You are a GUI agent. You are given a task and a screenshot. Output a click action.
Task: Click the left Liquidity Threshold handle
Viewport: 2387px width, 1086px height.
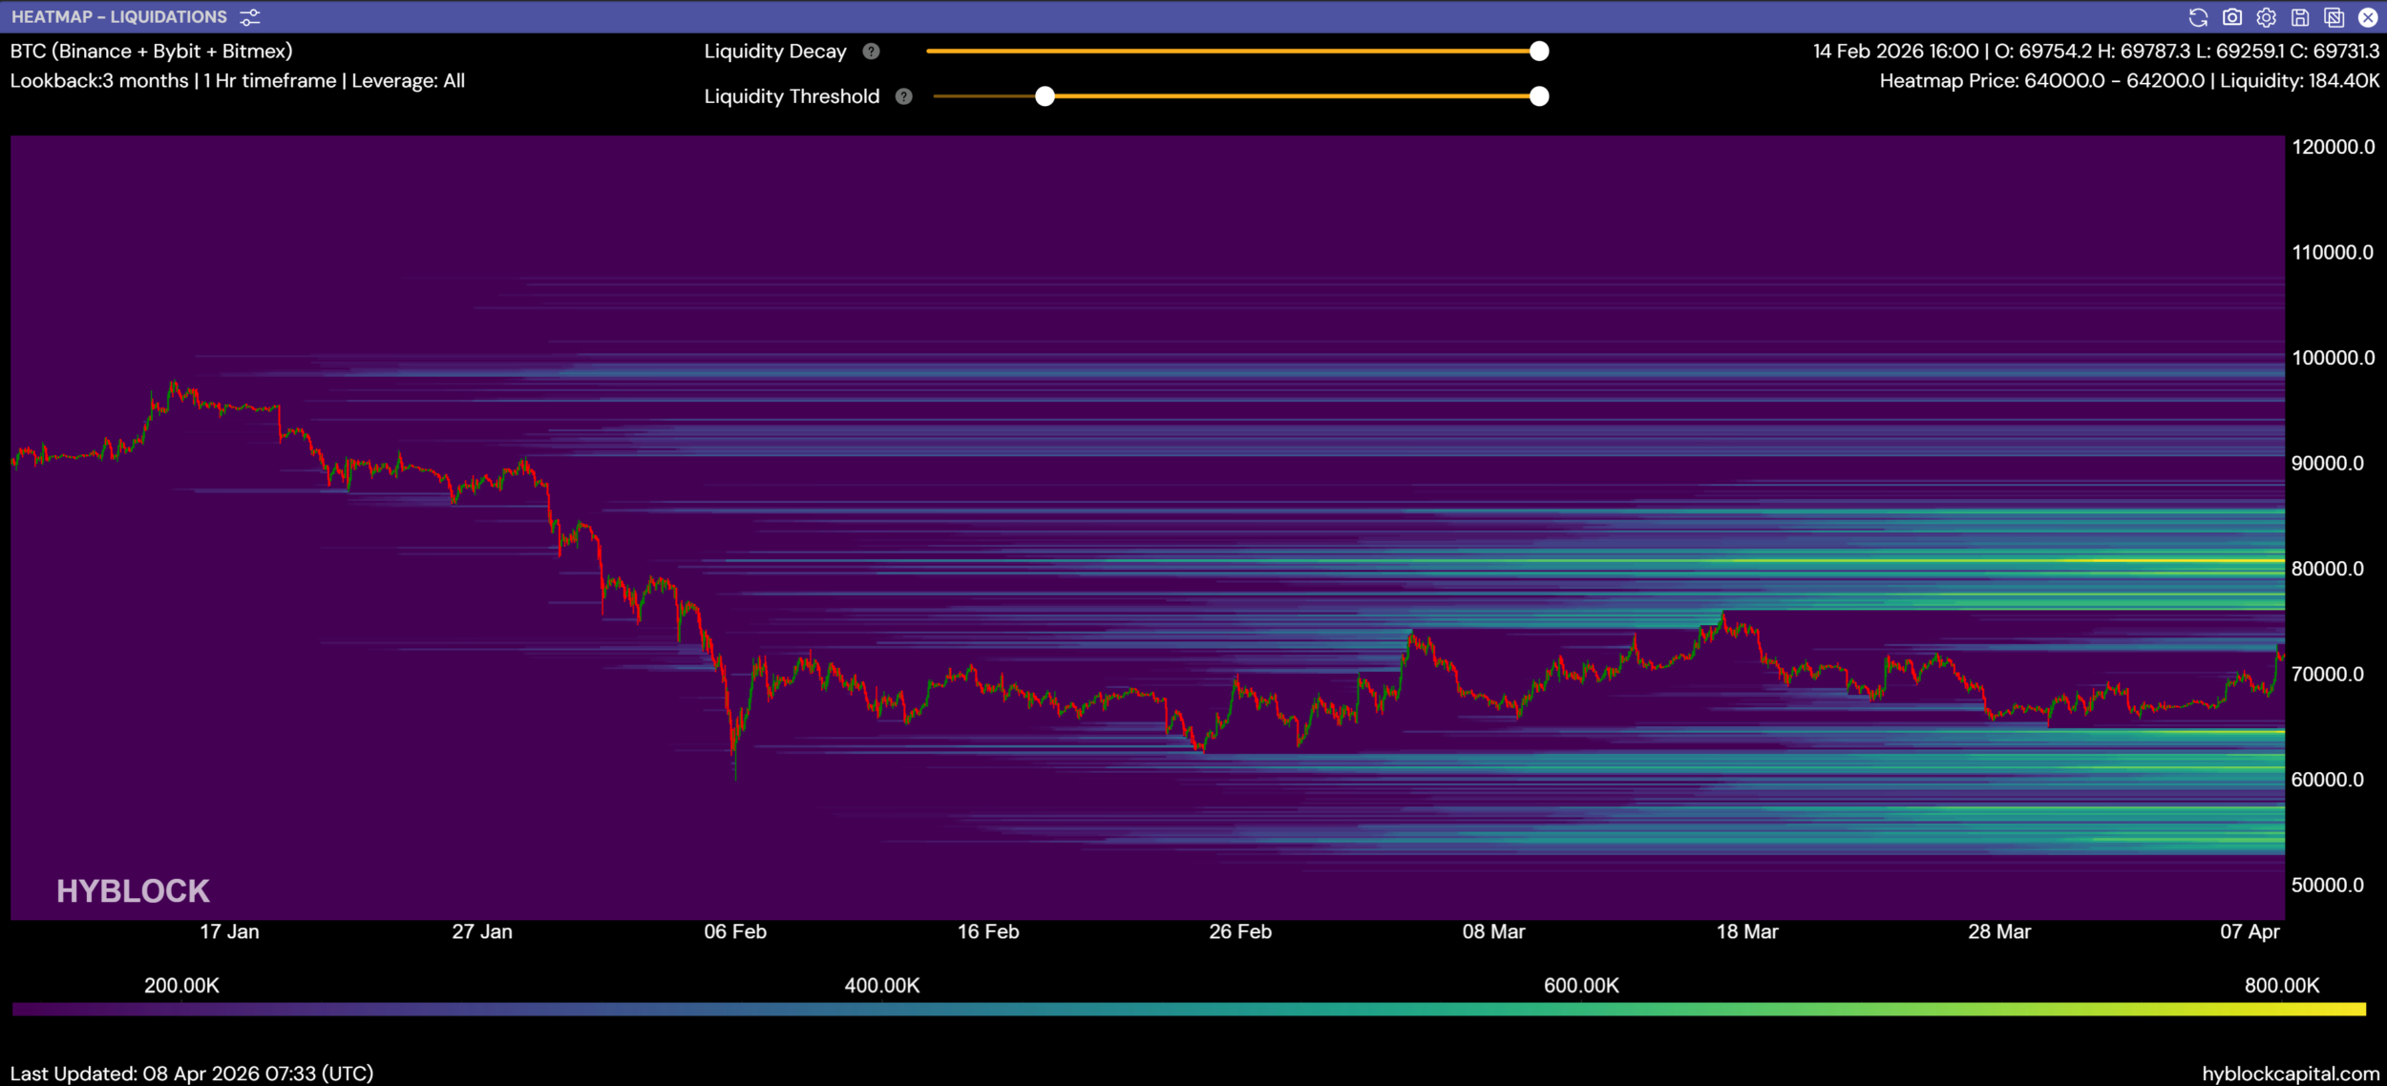click(1045, 96)
